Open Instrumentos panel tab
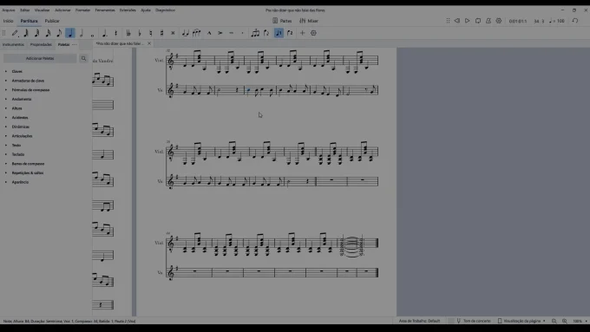Screen dimensions: 590x332 coord(13,44)
